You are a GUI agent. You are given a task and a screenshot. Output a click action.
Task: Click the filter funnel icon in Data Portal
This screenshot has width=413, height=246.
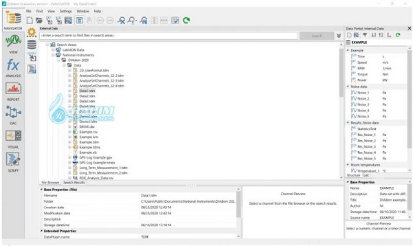tap(365, 35)
